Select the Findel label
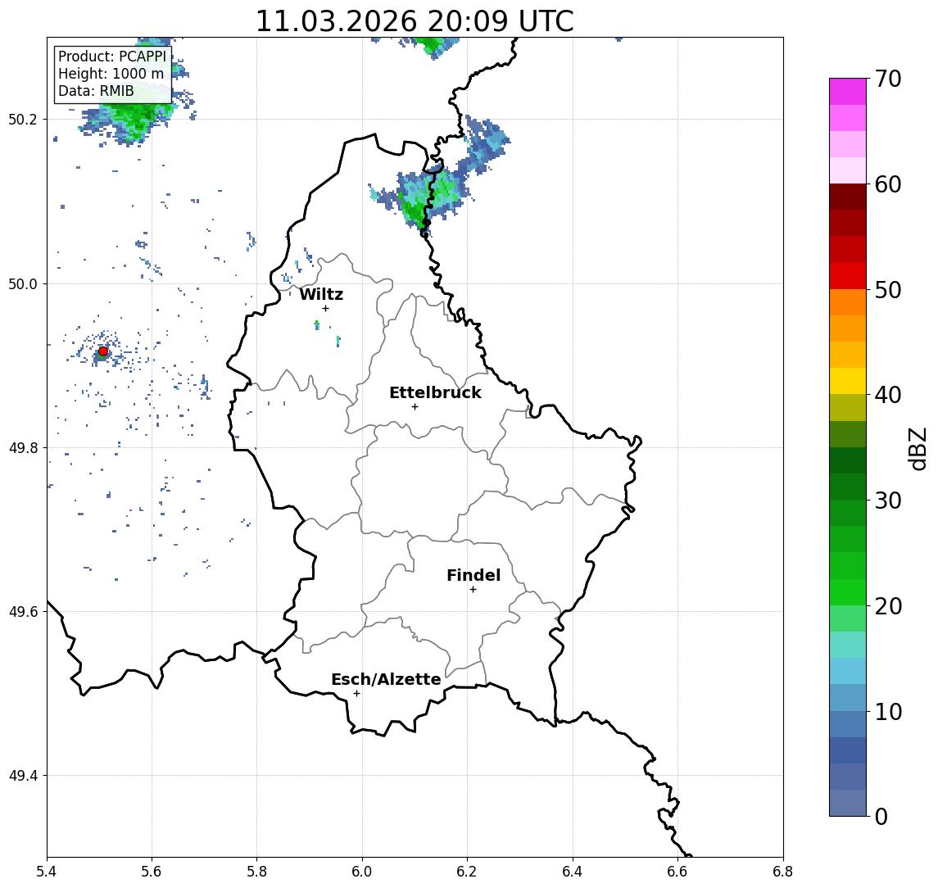938x888 pixels. click(x=474, y=575)
